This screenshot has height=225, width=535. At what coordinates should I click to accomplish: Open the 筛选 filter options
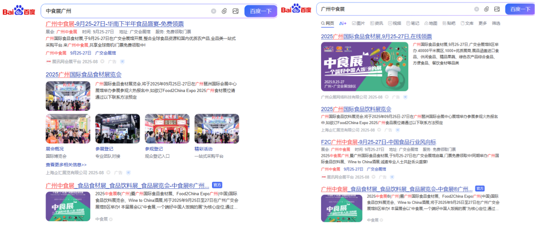(x=496, y=23)
